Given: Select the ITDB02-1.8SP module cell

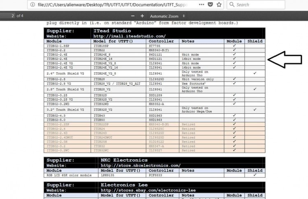Looking at the screenshot, I should pyautogui.click(x=67, y=46).
